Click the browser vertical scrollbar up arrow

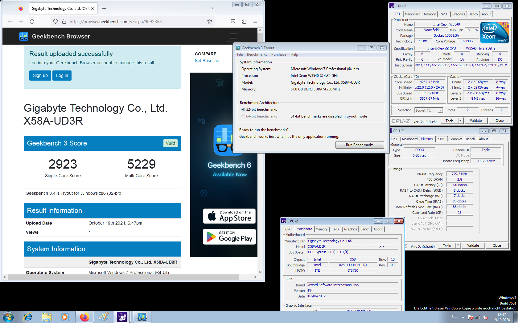point(260,30)
